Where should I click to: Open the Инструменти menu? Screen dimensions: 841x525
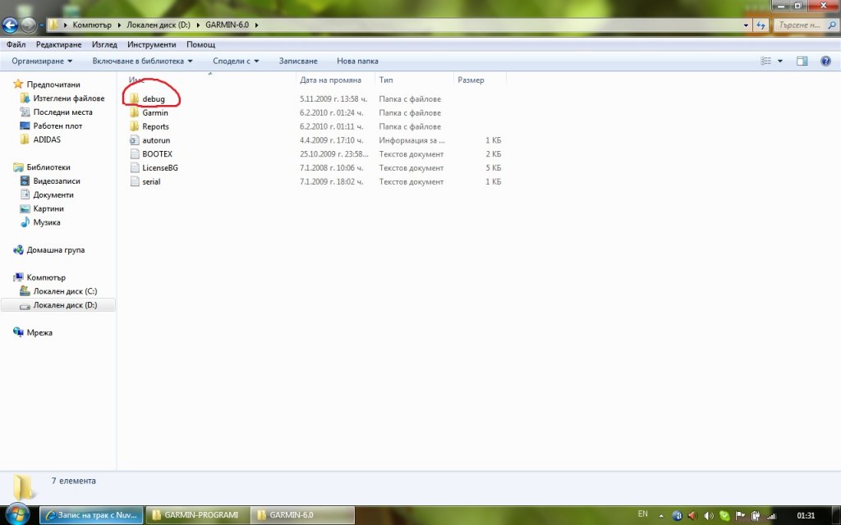click(x=151, y=44)
